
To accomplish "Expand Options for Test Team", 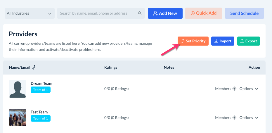I will tap(249, 118).
